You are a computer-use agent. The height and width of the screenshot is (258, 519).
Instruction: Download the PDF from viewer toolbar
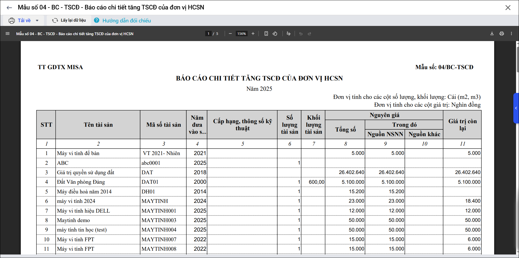492,34
